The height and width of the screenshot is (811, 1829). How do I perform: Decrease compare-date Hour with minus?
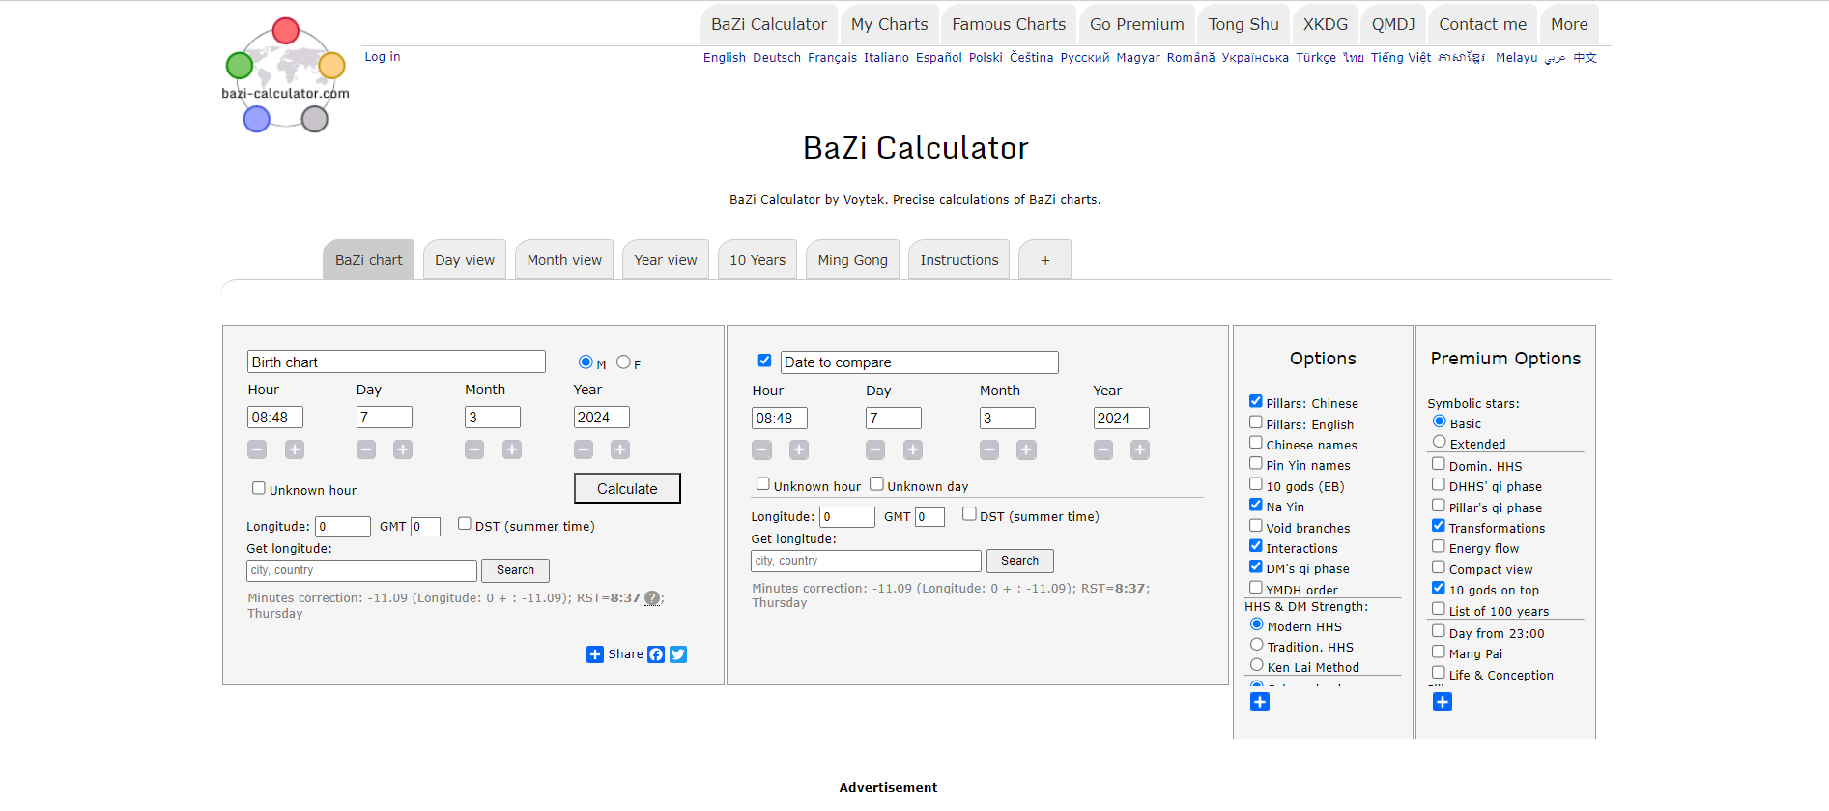click(x=762, y=449)
